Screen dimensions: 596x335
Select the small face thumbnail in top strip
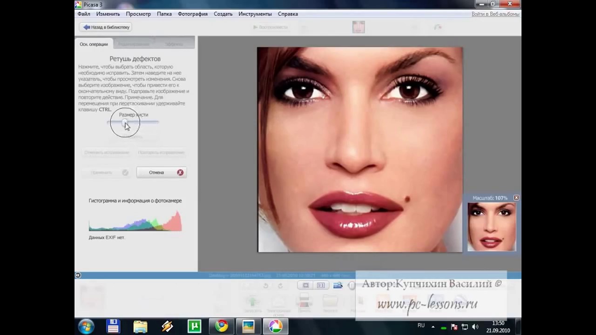[359, 27]
